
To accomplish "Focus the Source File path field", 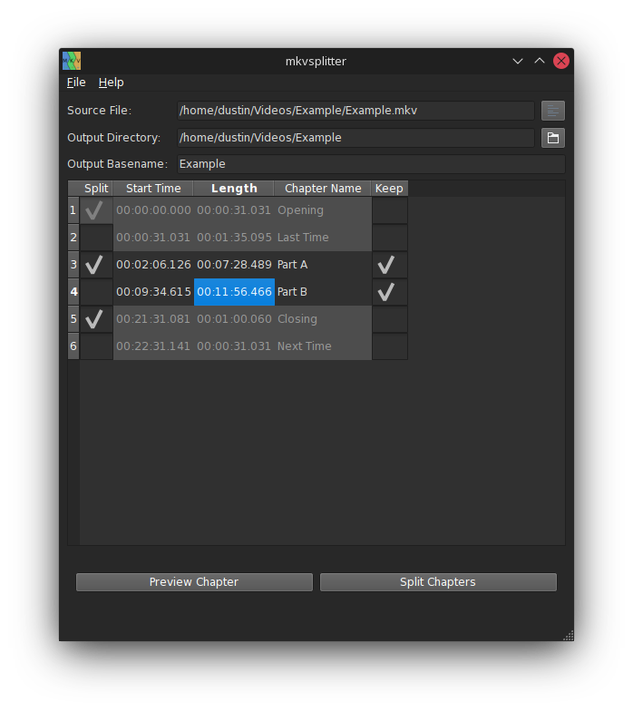I will (355, 111).
